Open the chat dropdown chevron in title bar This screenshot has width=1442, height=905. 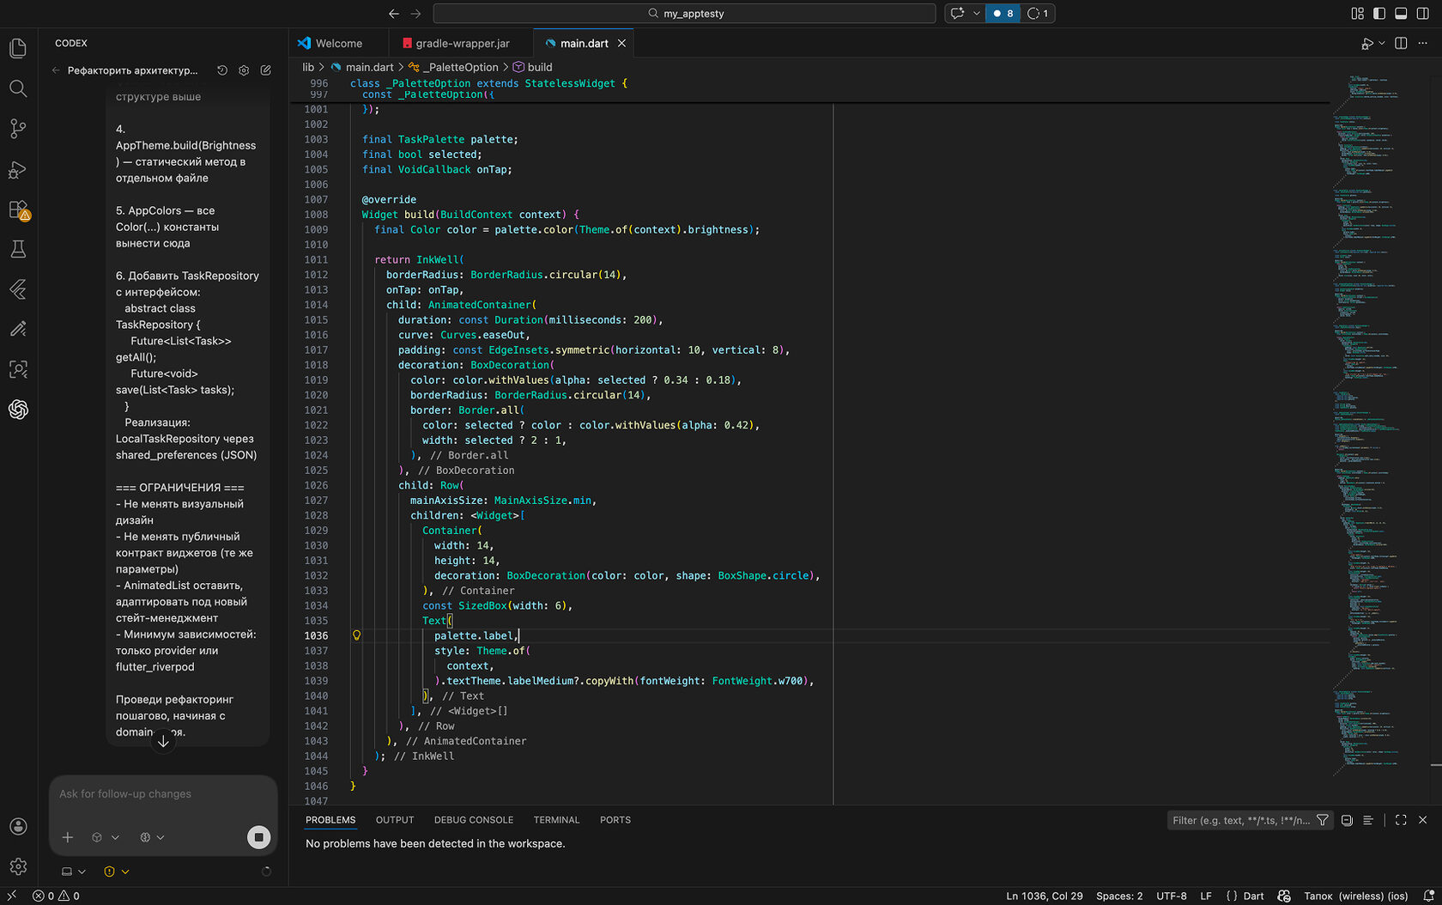tap(977, 13)
